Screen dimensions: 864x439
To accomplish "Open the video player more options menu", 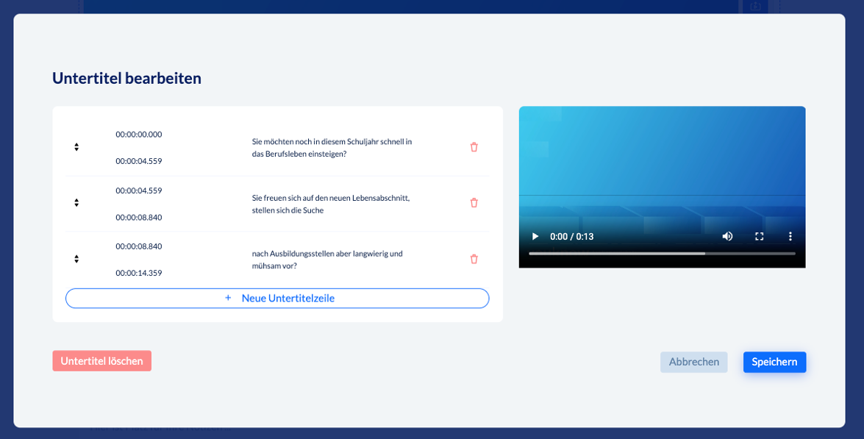I will (790, 236).
